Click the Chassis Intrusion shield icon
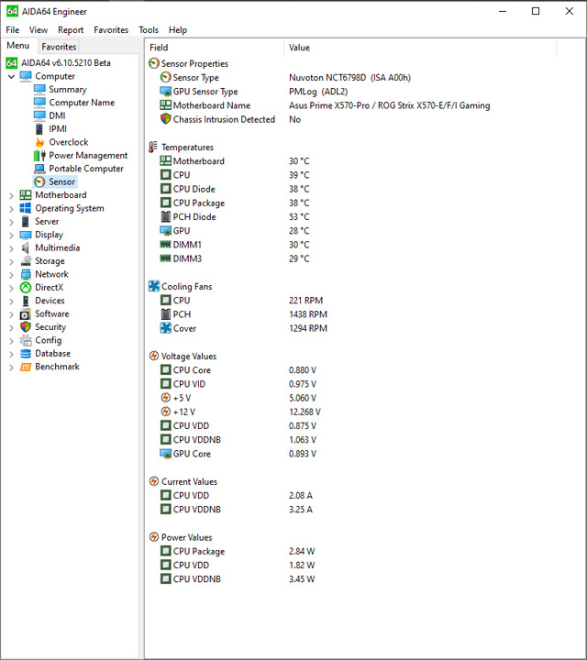Viewport: 587px width, 660px height. (166, 119)
